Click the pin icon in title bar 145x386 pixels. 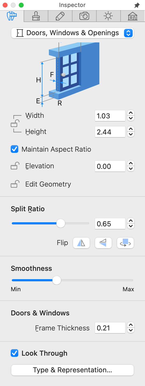point(137,5)
